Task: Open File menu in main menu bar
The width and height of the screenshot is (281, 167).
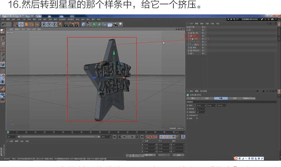Action: coord(3,19)
